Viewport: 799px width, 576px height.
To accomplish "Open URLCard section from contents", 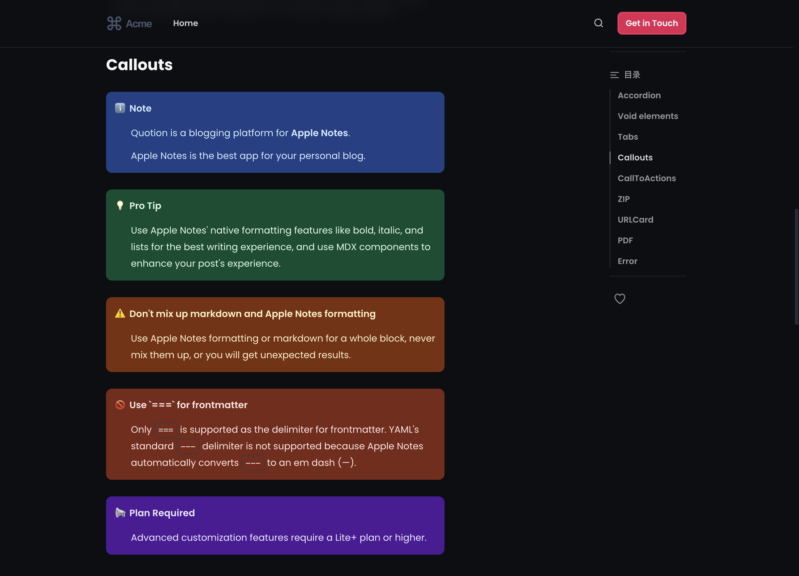I will pos(635,220).
